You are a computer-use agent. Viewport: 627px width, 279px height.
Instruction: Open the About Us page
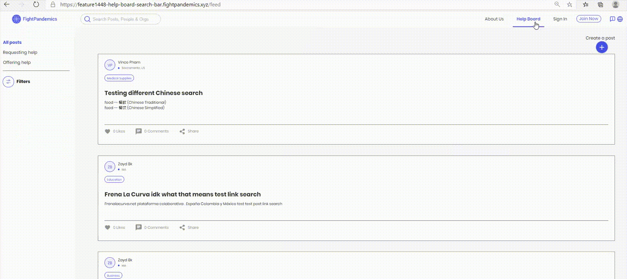point(494,19)
